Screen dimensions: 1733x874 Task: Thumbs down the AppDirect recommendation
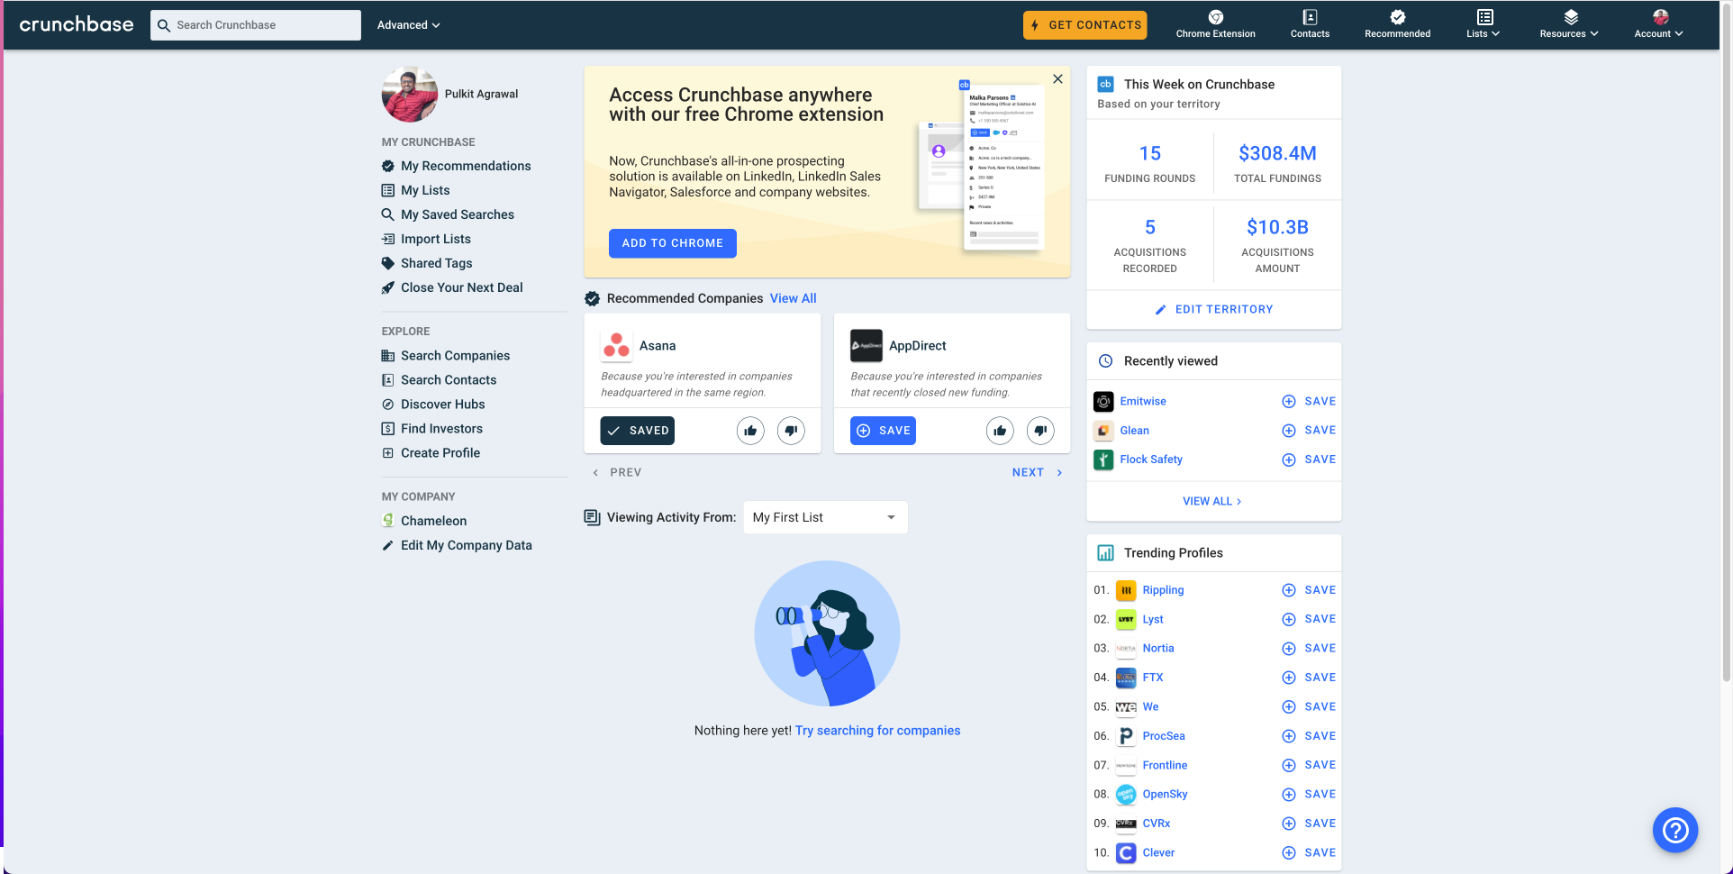(x=1040, y=431)
